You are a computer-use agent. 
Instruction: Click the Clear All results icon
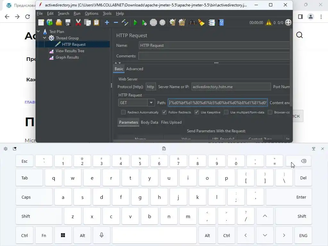[182, 22]
